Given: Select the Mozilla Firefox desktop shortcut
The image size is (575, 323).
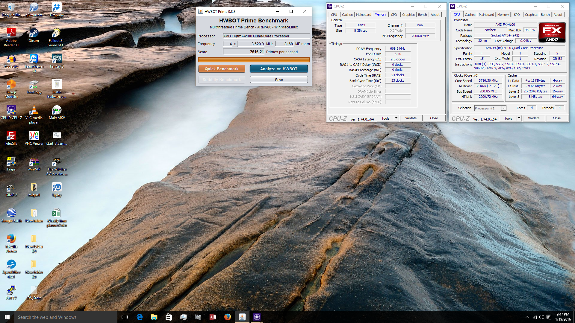Looking at the screenshot, I should [x=11, y=243].
